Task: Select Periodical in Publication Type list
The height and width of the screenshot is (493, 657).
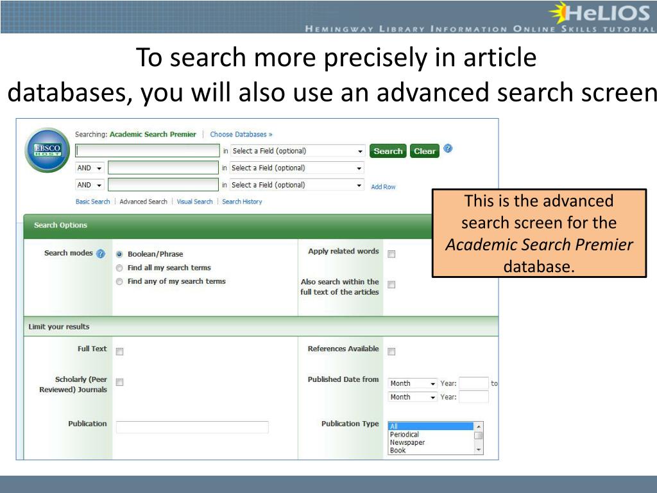Action: 431,435
